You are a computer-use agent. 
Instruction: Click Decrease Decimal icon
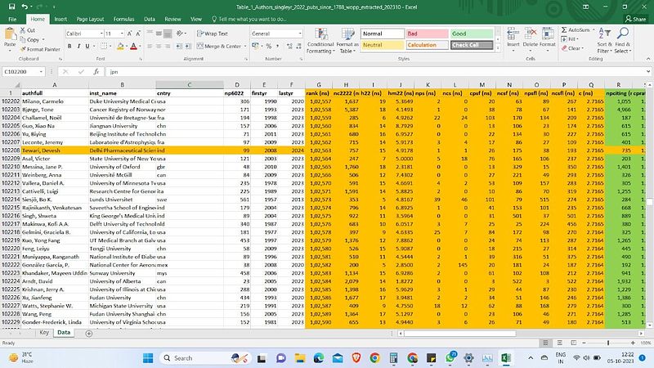coord(298,46)
